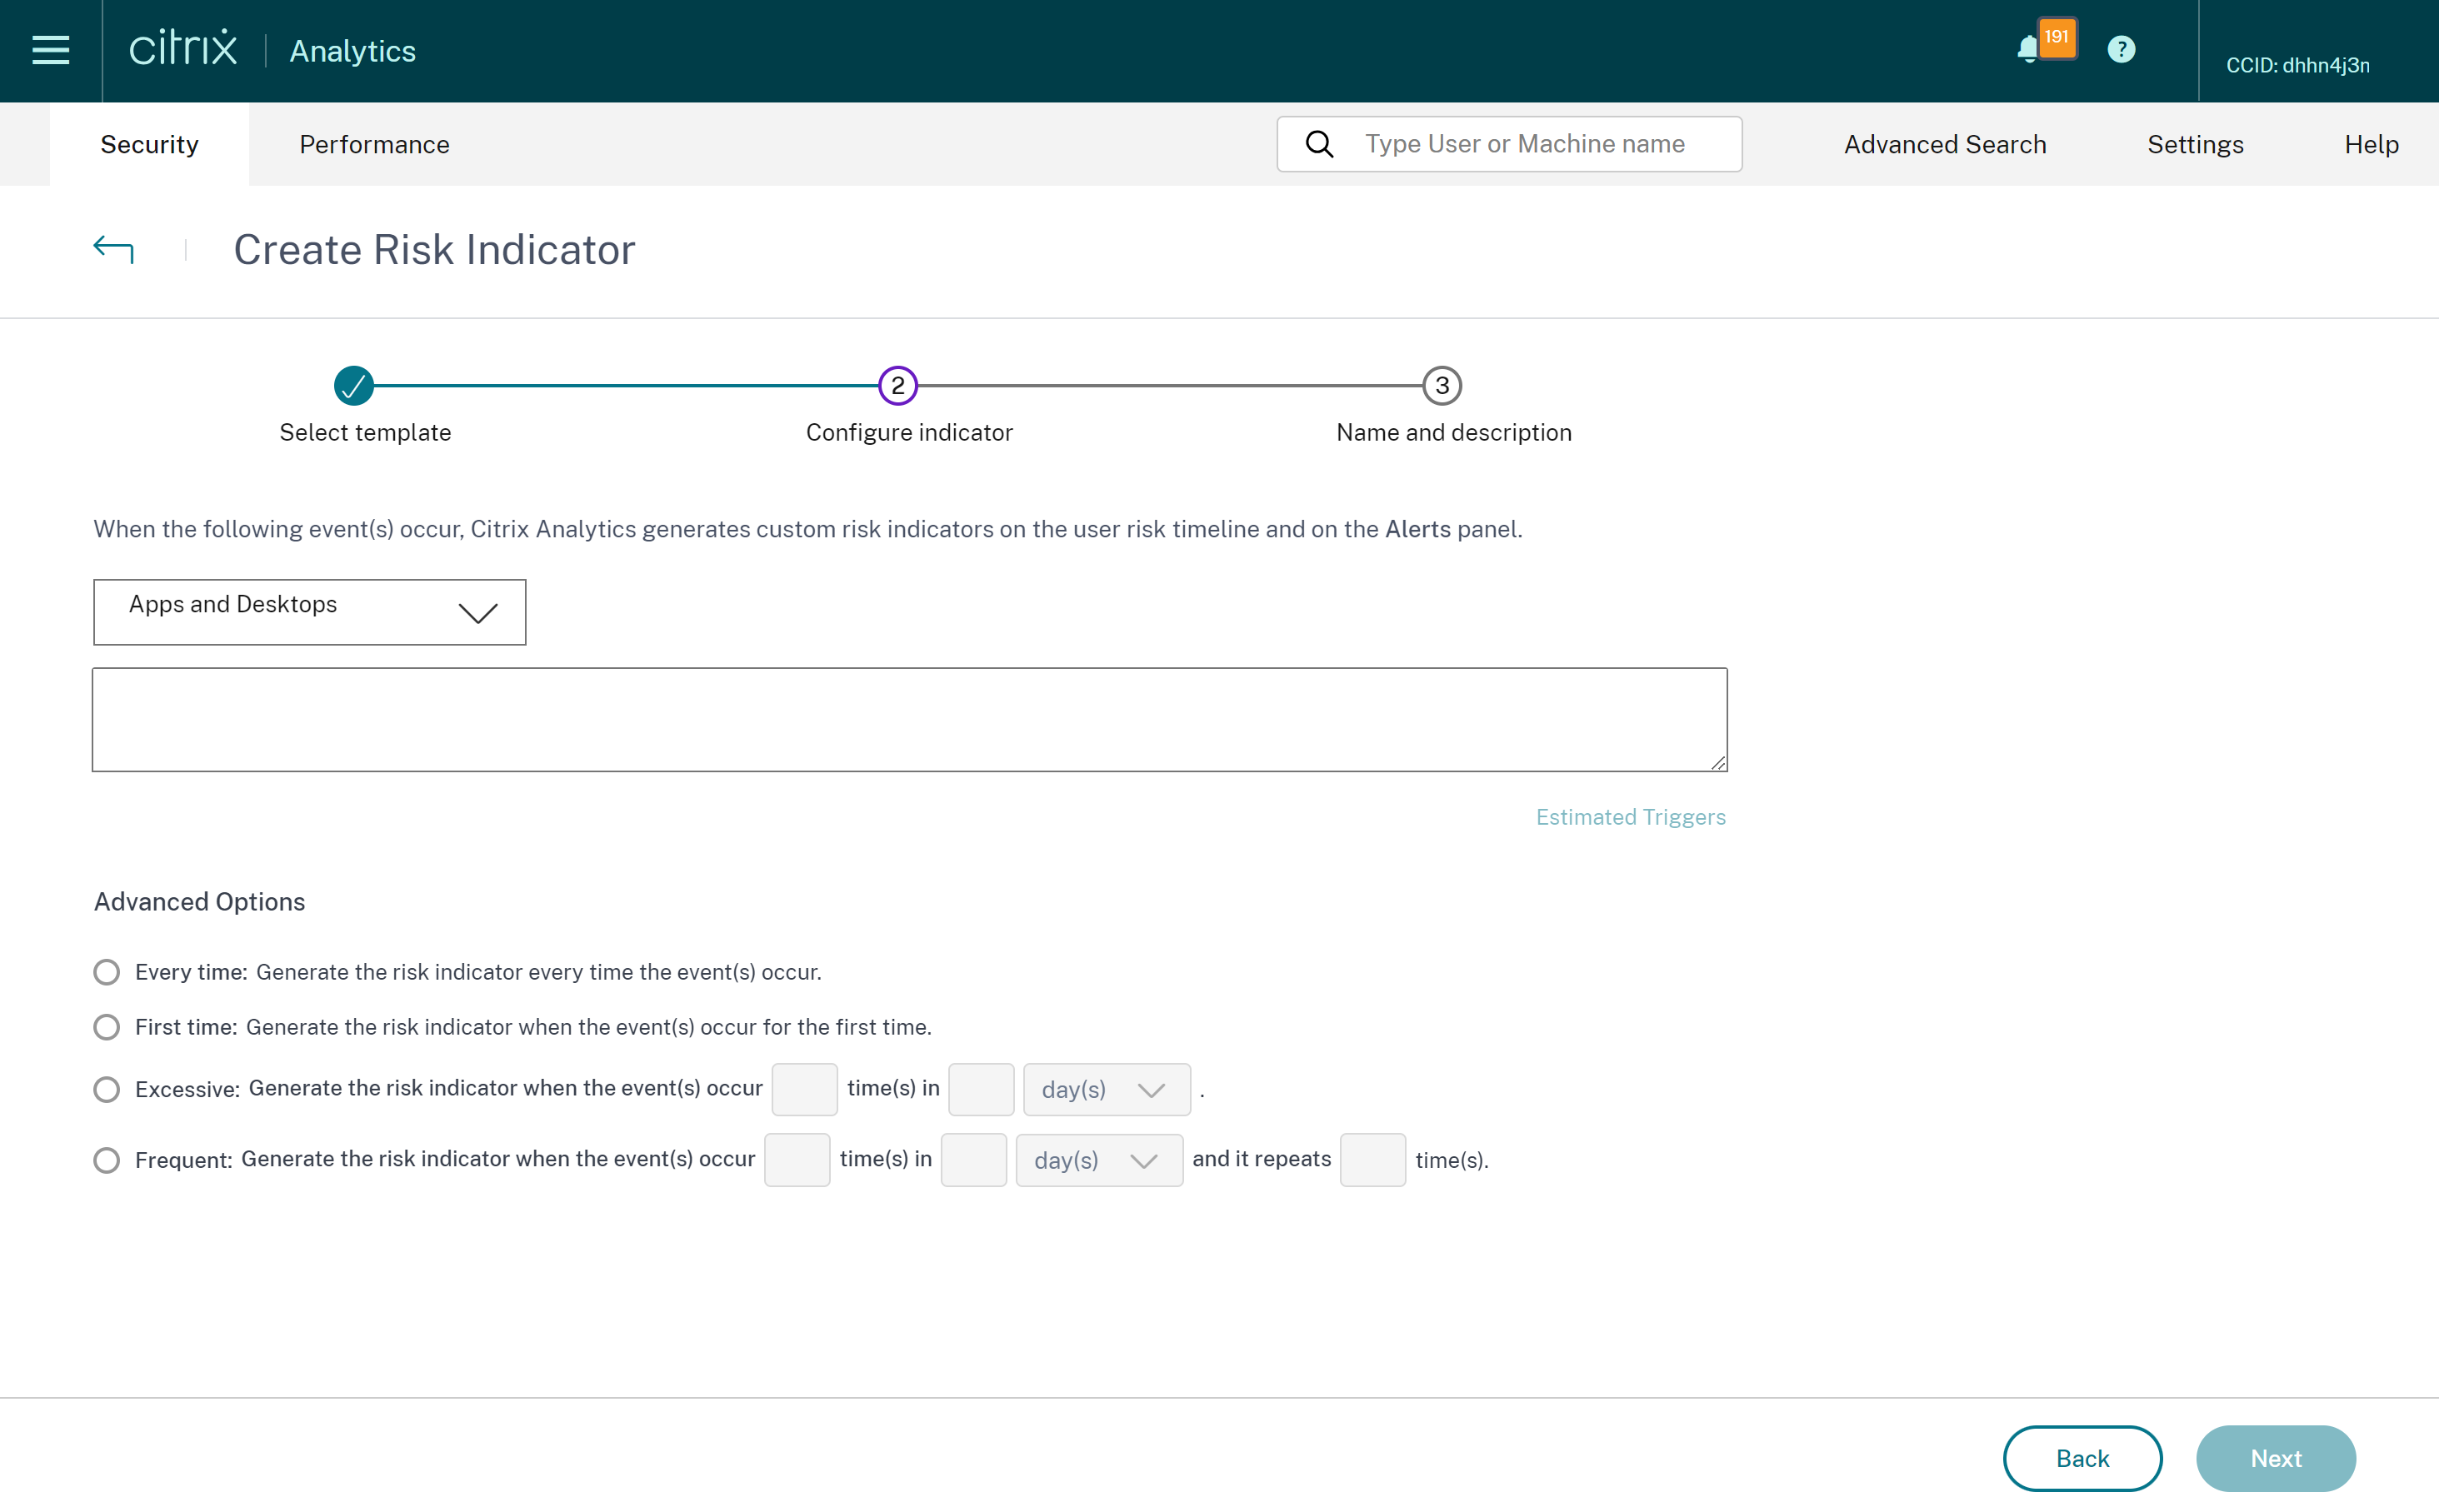Select the Every time radio option
Viewport: 2439px width, 1512px height.
point(107,972)
